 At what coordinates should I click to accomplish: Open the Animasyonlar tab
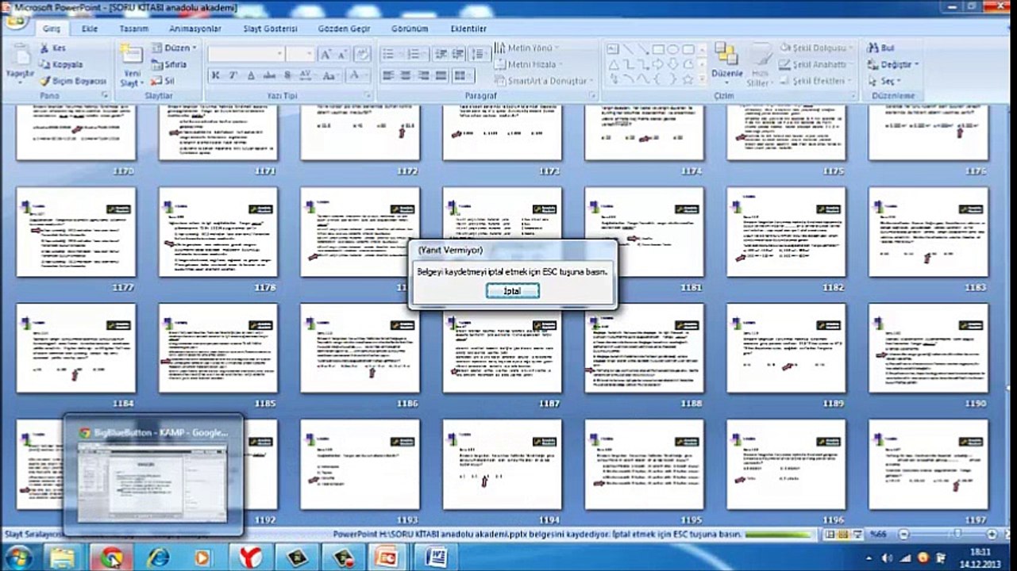click(195, 28)
